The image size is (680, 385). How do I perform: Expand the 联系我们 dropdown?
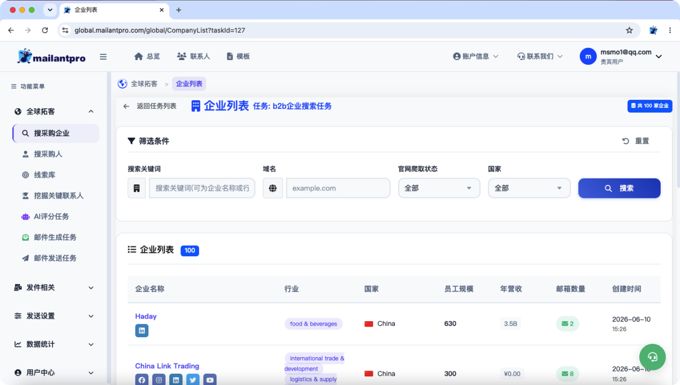540,56
